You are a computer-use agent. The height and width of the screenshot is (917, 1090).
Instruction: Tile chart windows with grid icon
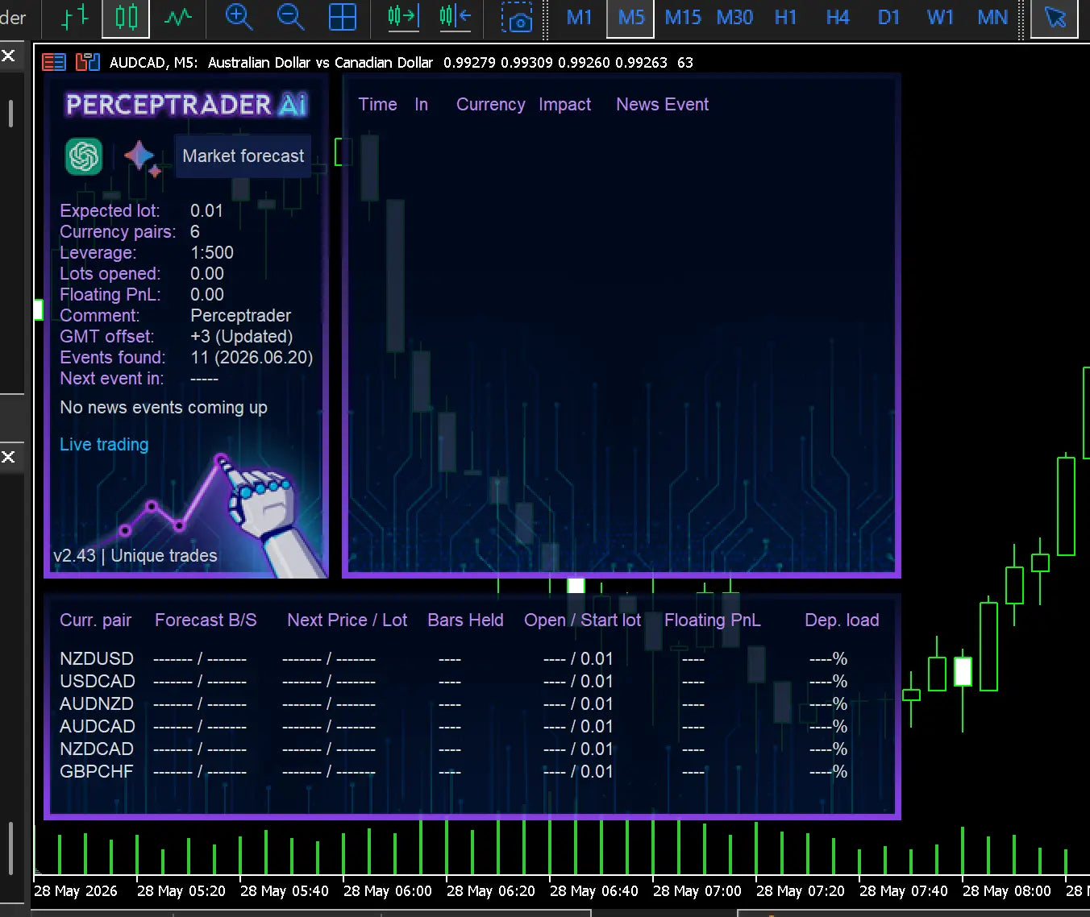click(x=342, y=17)
